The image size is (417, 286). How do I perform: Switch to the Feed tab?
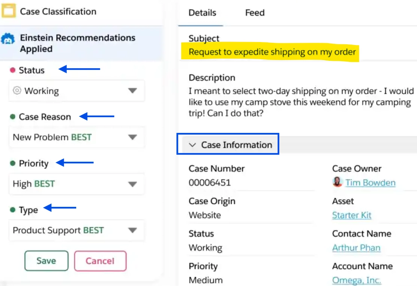[255, 12]
